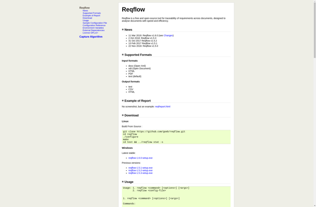The height and width of the screenshot is (207, 316).
Task: Click the Supported Formats section heading text
Action: point(138,55)
